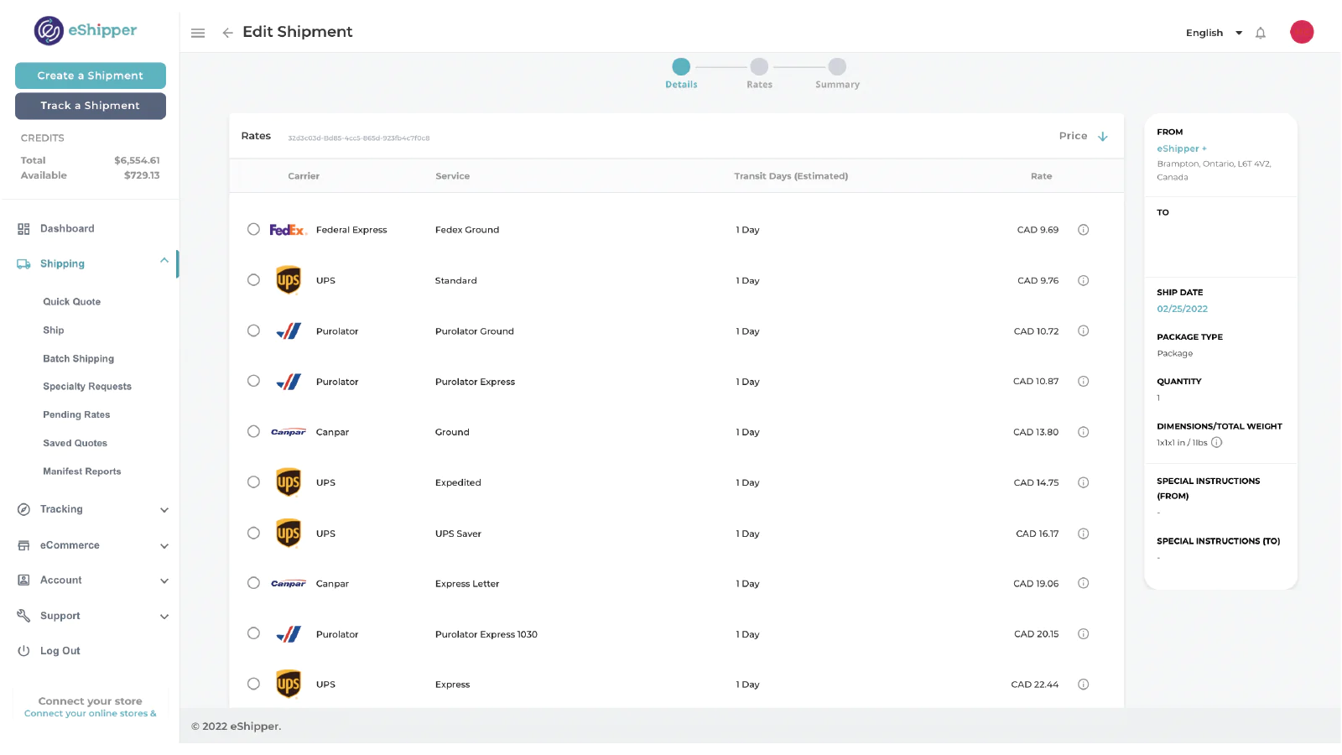
Task: Click the eShipper logo
Action: [85, 30]
